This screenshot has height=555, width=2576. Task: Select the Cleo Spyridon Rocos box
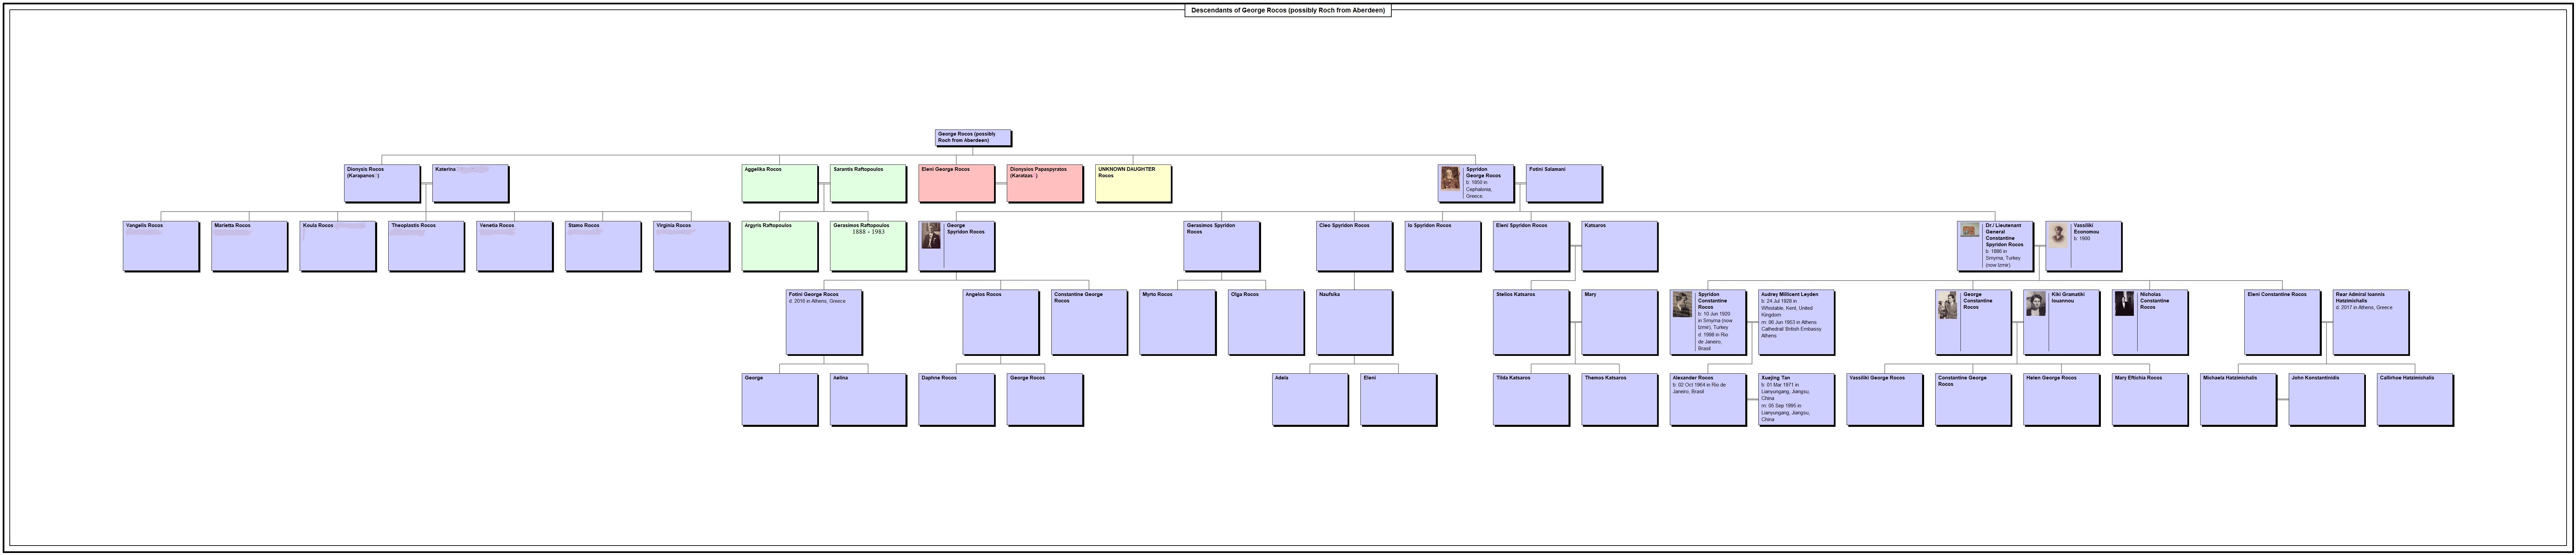pos(1354,246)
